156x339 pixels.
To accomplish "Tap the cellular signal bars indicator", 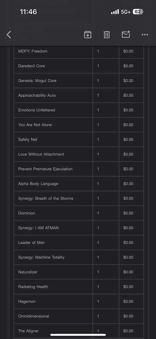I will pyautogui.click(x=115, y=12).
